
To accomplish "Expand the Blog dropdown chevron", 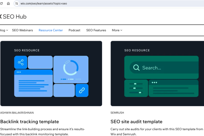I will click(7, 30).
